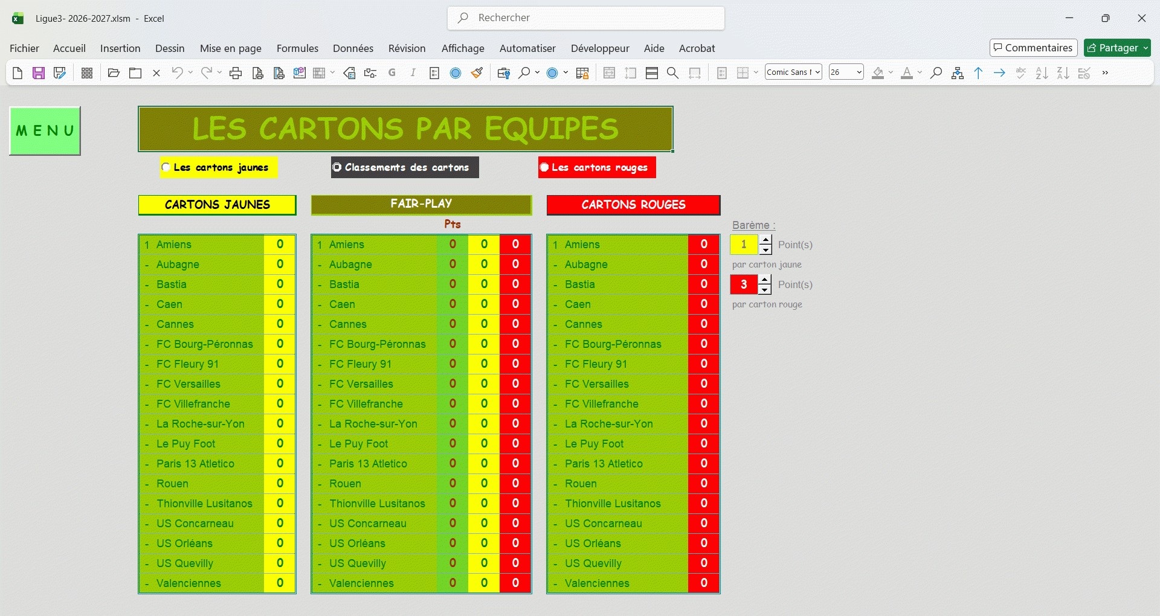Expand the Redo history dropdown arrow
Screen dimensions: 1160x616
click(219, 73)
